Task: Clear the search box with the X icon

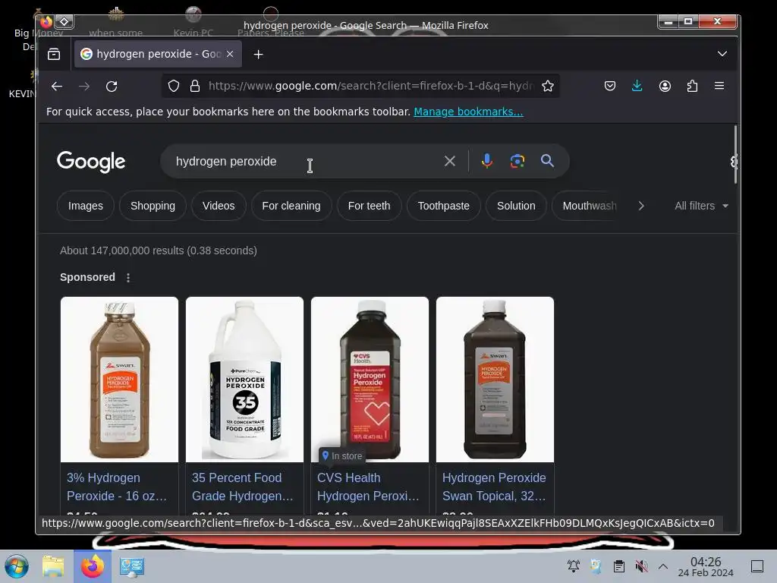Action: point(450,161)
